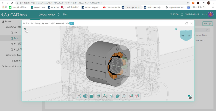Image resolution: width=216 pixels, height=111 pixels.
Task: Click the key password icon in browser toolbar
Action: point(204,3)
